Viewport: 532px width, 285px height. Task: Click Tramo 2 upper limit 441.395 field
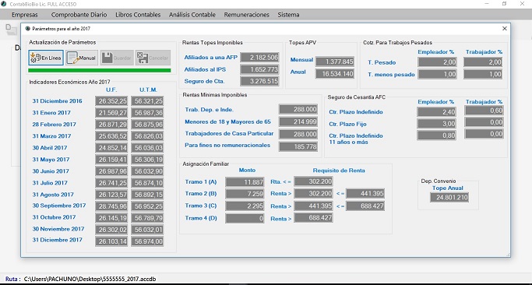365,194
